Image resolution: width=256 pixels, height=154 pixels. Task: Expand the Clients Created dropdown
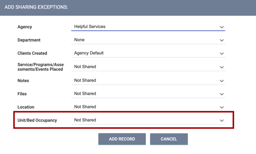[148, 53]
